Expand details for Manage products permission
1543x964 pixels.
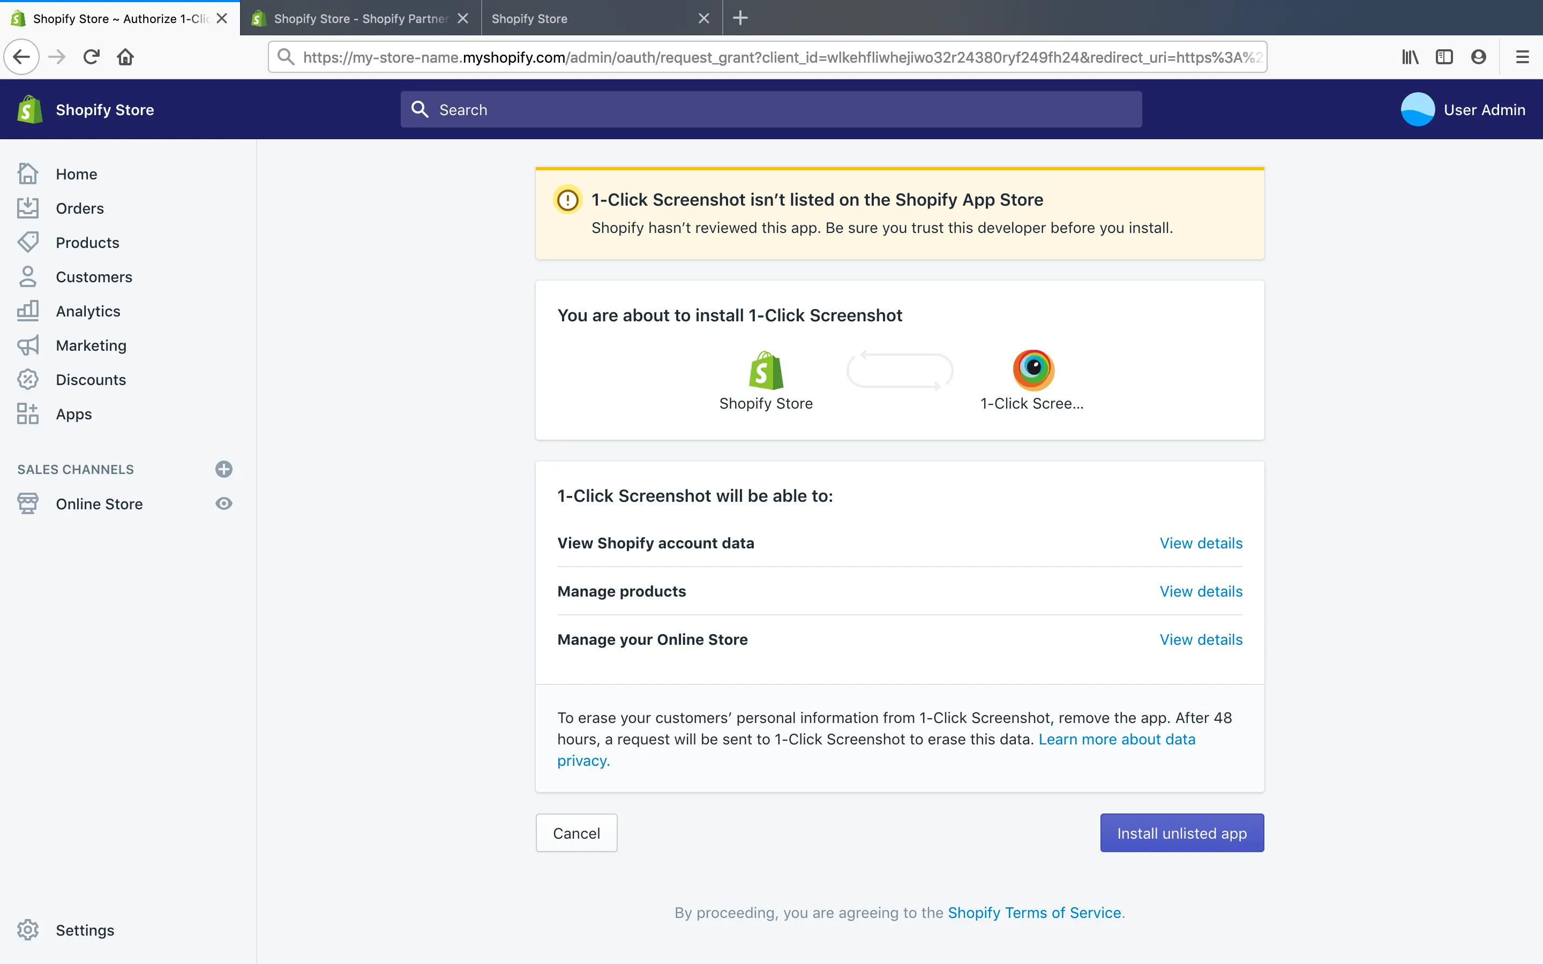(x=1201, y=591)
